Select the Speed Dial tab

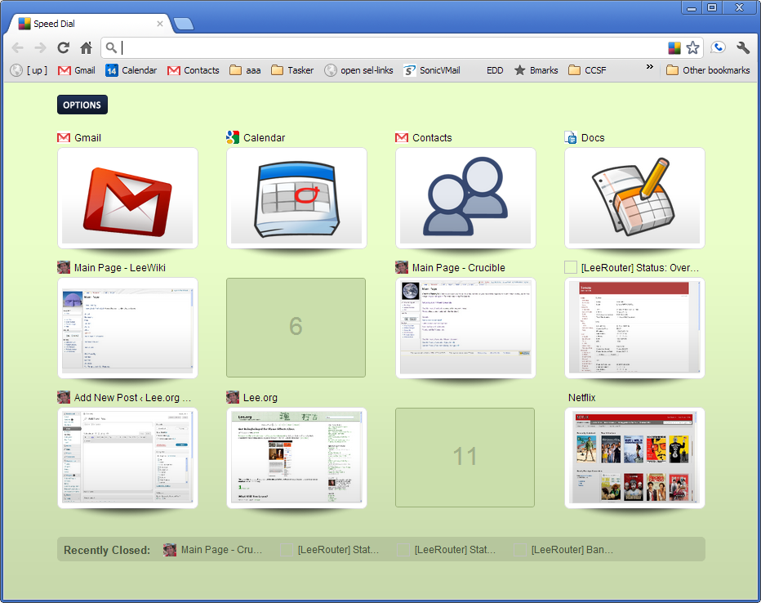point(90,24)
